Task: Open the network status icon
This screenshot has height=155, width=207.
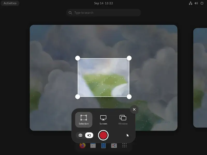Action: 190,3
